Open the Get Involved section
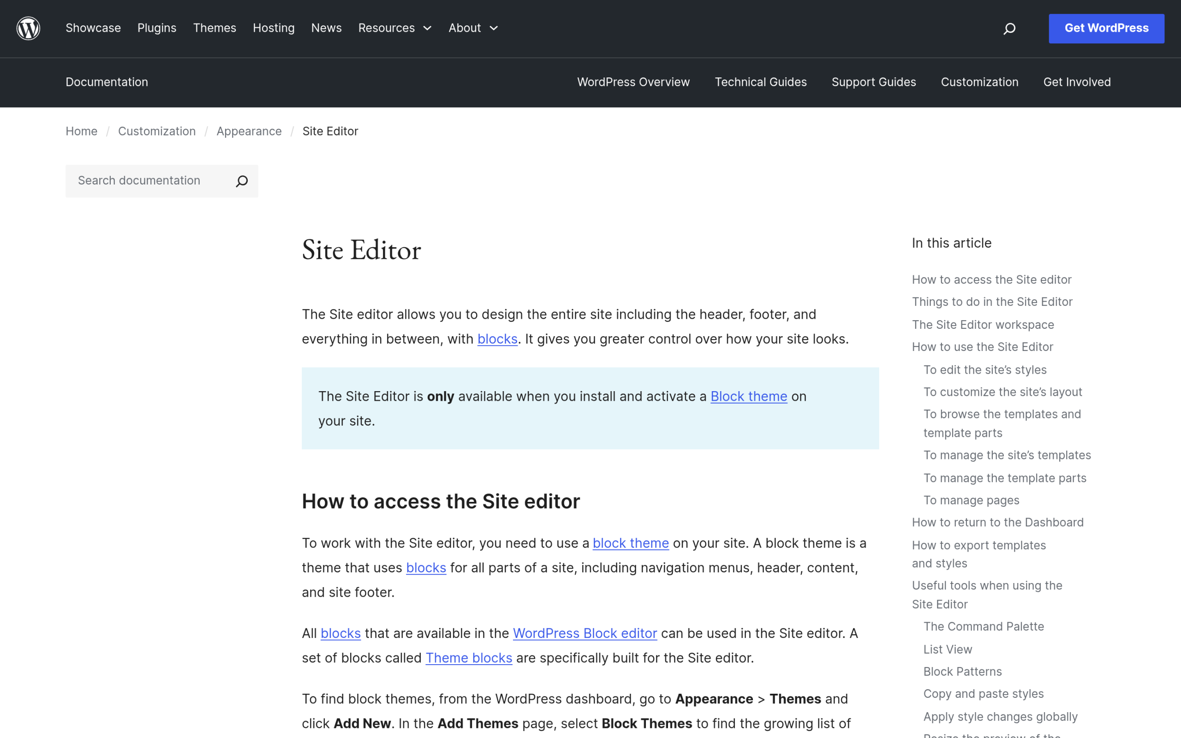The height and width of the screenshot is (738, 1181). (1077, 82)
